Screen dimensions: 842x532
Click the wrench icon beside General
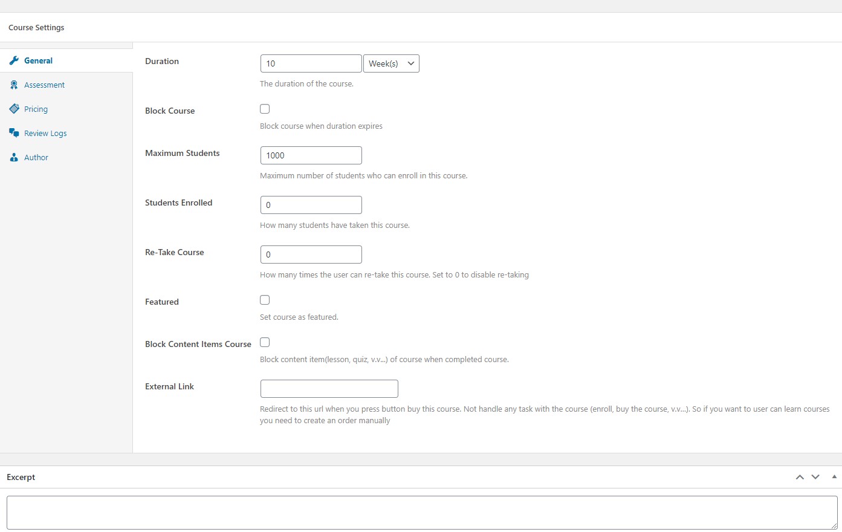14,60
